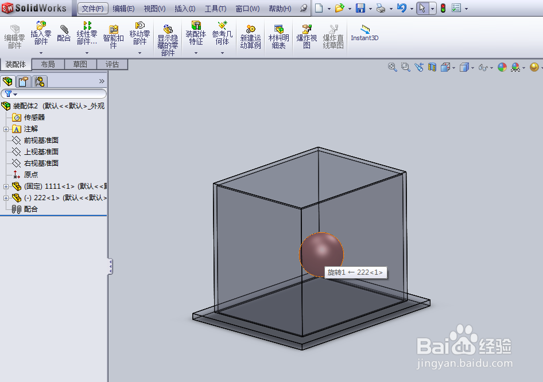This screenshot has width=543, height=382.
Task: Expand (-) 222<1> component node
Action: [x=6, y=198]
